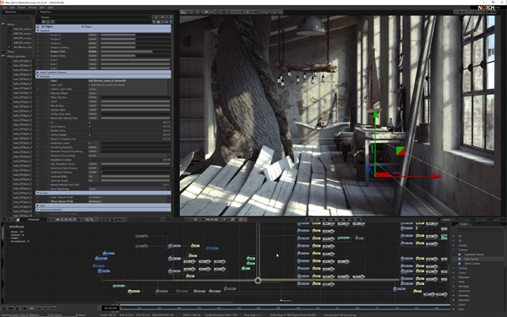Image resolution: width=507 pixels, height=317 pixels.
Task: Open the Help menu
Action: 51,7
